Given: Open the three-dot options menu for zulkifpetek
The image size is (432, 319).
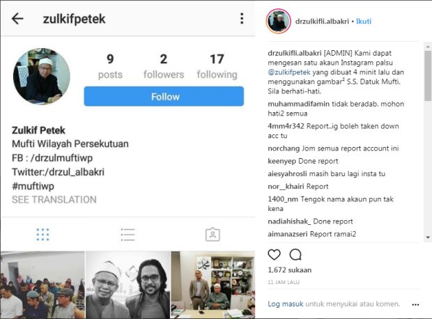Looking at the screenshot, I should (242, 18).
